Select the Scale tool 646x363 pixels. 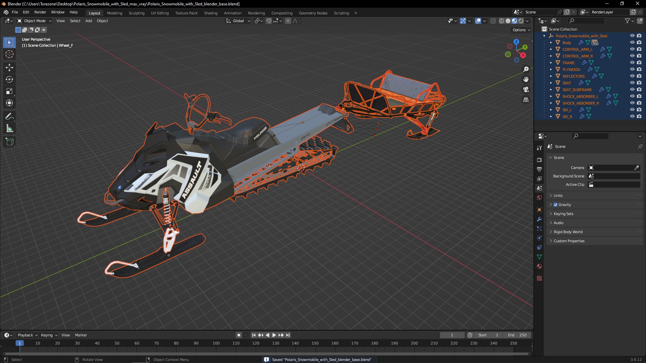[9, 91]
